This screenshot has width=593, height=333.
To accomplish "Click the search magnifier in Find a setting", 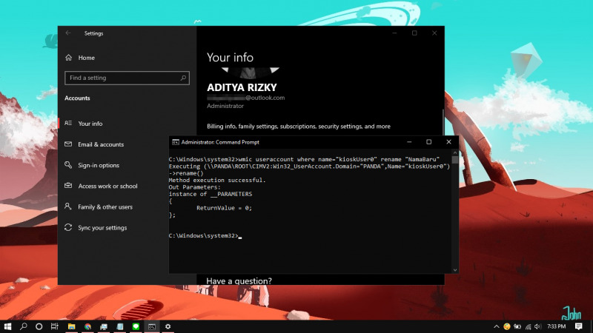I will 183,78.
